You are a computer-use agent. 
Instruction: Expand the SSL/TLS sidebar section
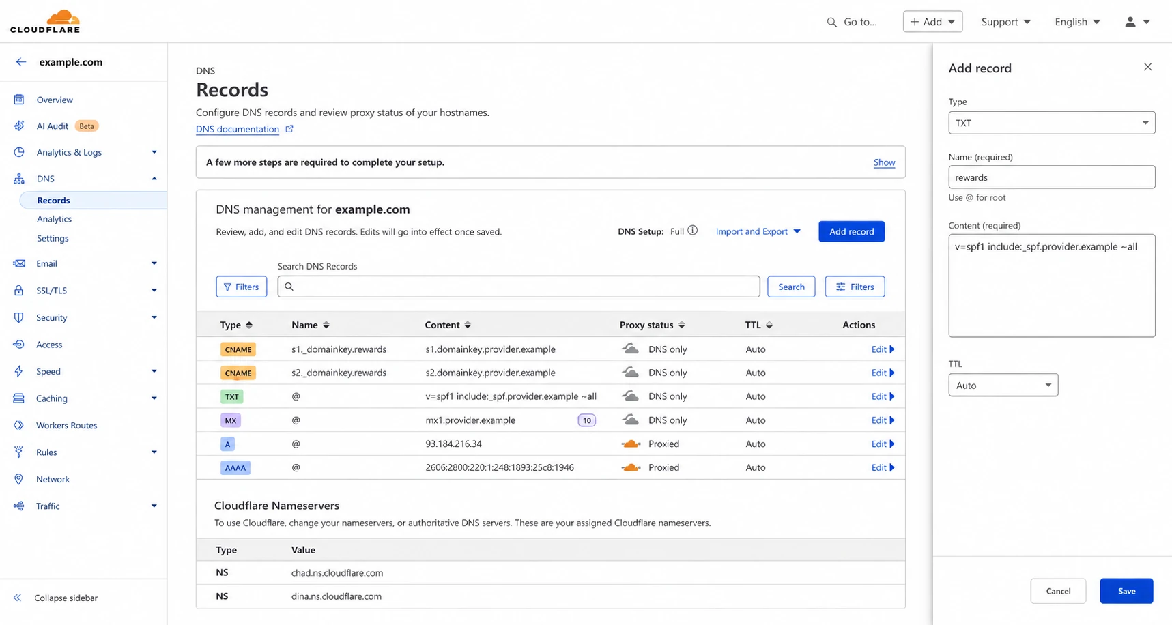click(154, 291)
